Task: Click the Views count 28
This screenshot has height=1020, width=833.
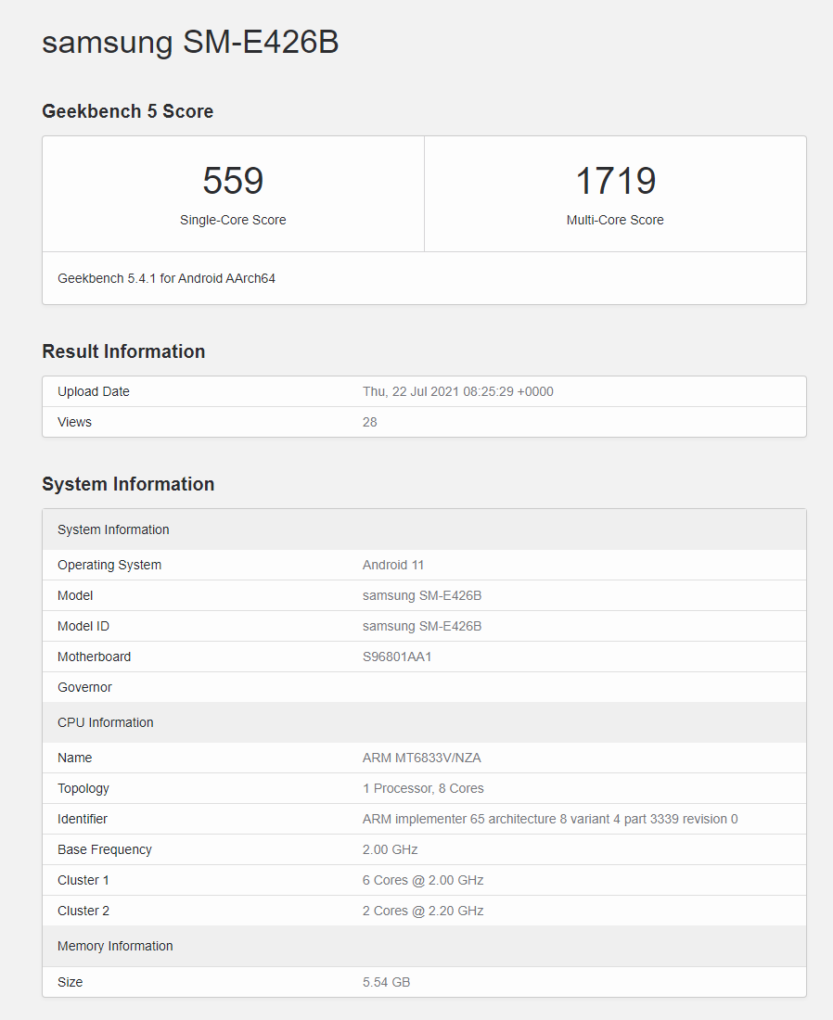Action: coord(370,422)
